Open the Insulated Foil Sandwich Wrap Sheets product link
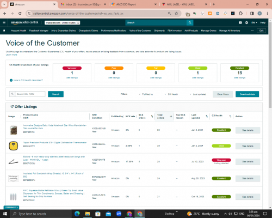The image size is (272, 218). [x=53, y=175]
